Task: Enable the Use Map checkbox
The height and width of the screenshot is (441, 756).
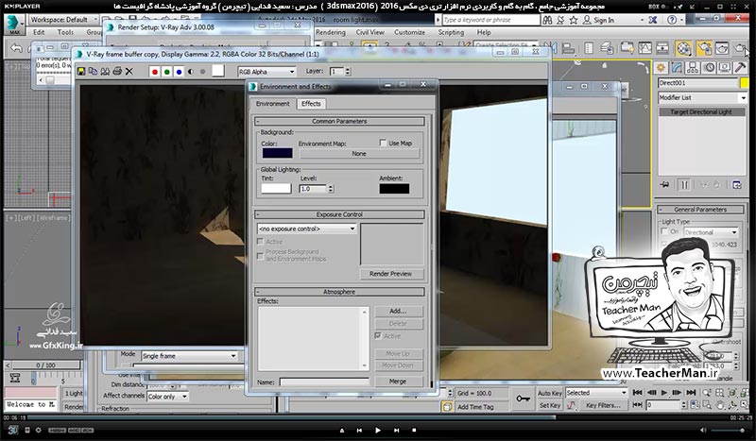Action: [x=383, y=143]
